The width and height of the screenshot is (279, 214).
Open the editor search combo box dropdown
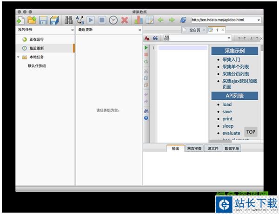tap(229, 38)
